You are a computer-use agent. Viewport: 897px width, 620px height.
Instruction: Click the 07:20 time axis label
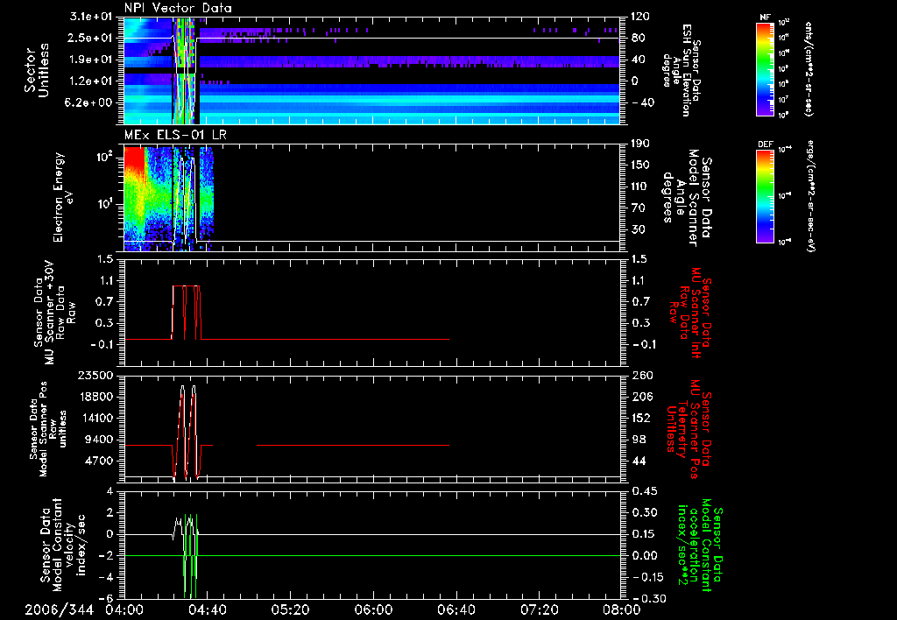click(539, 609)
